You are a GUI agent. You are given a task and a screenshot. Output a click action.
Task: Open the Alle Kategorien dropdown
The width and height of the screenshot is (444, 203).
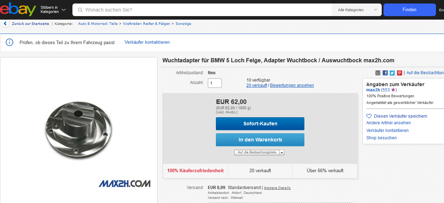[x=356, y=10]
